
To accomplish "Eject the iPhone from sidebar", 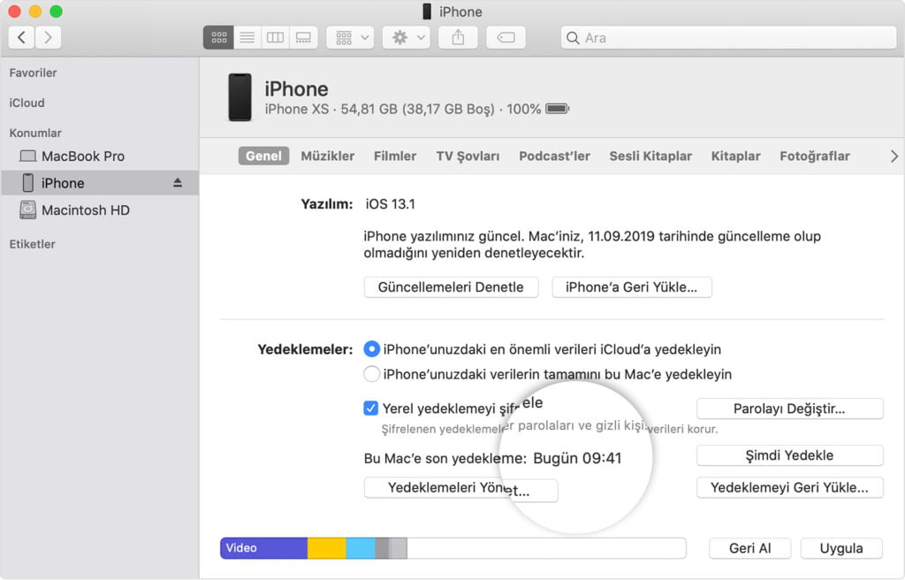I will coord(177,182).
